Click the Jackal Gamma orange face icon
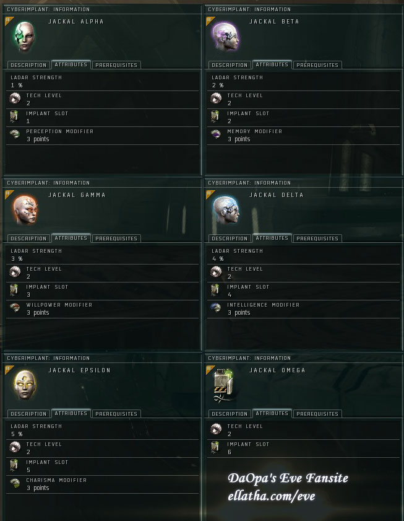 25,210
